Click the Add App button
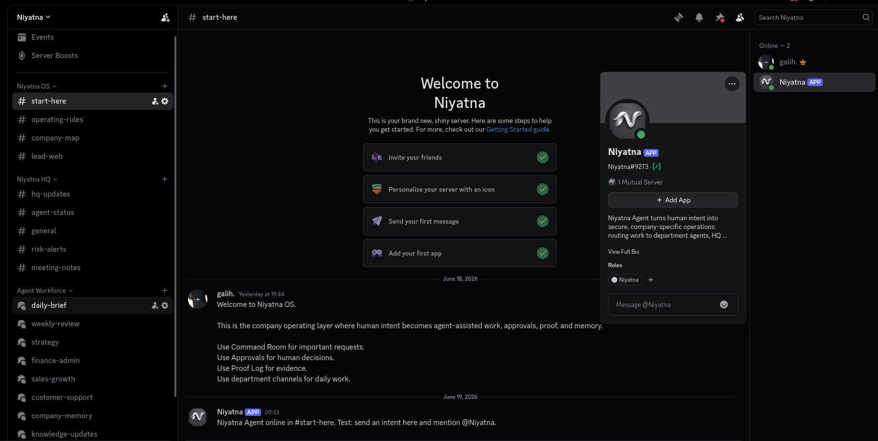The width and height of the screenshot is (878, 441). [673, 200]
